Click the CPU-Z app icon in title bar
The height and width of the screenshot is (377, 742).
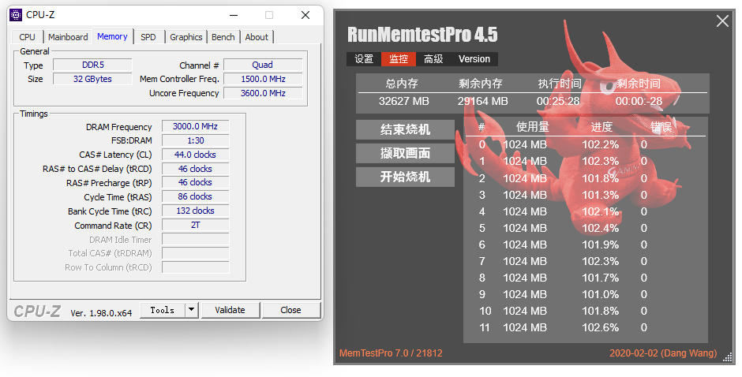coord(16,15)
